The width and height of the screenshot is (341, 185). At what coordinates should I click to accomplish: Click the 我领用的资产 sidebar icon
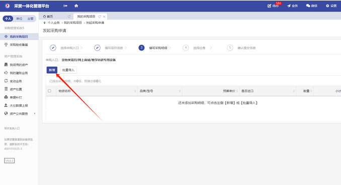point(6,65)
